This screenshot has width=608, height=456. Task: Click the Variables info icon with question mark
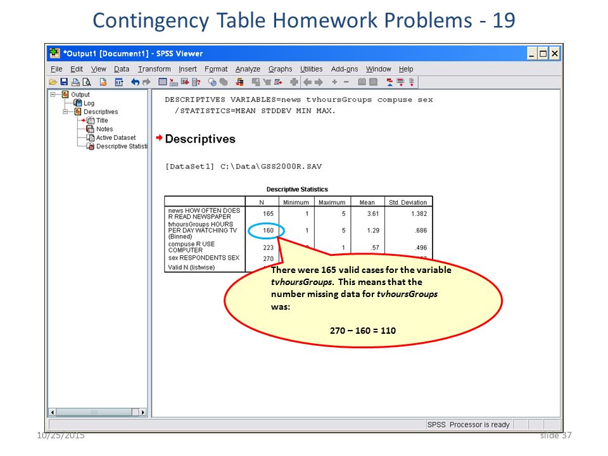click(x=196, y=82)
